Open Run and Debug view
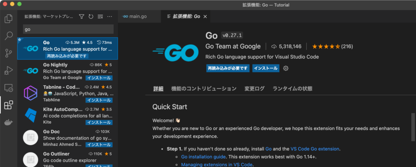 click(9, 71)
